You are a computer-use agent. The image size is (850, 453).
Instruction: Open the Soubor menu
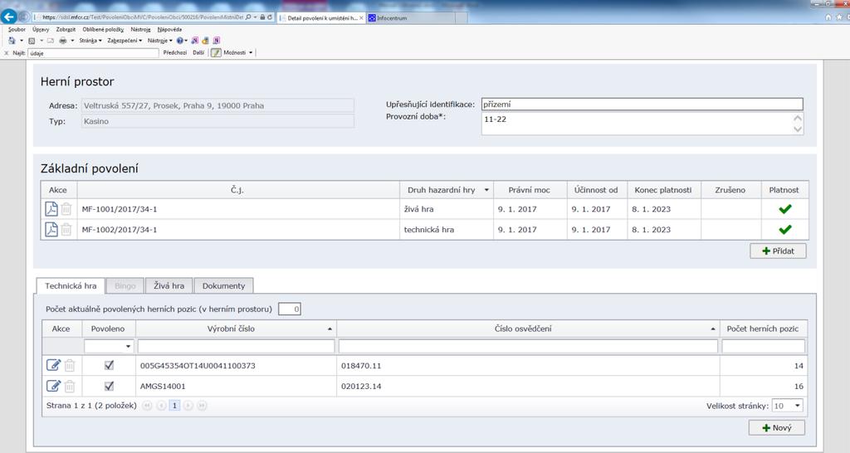point(17,29)
